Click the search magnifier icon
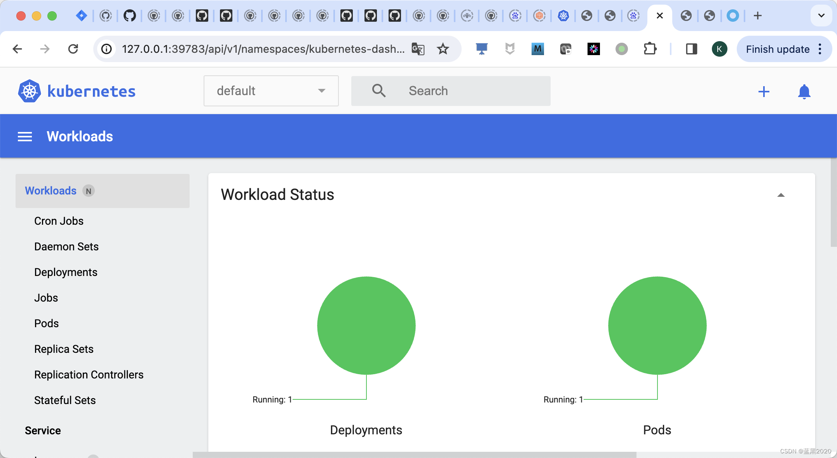The width and height of the screenshot is (837, 458). tap(378, 91)
